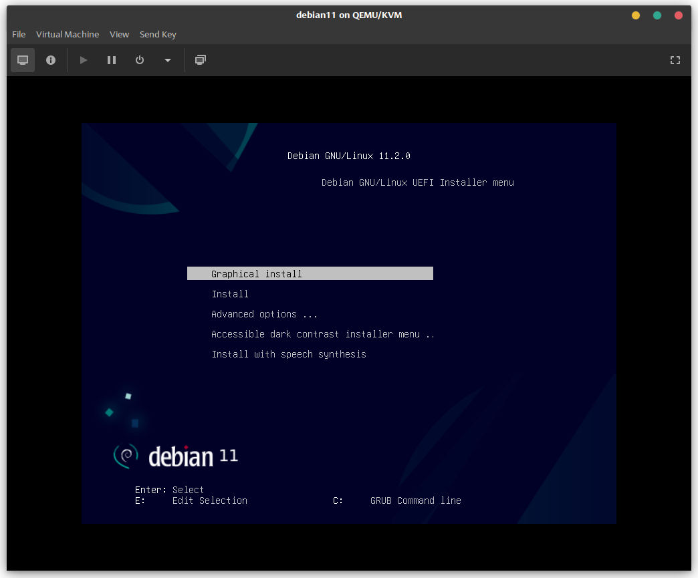
Task: Open the View menu
Action: 119,34
